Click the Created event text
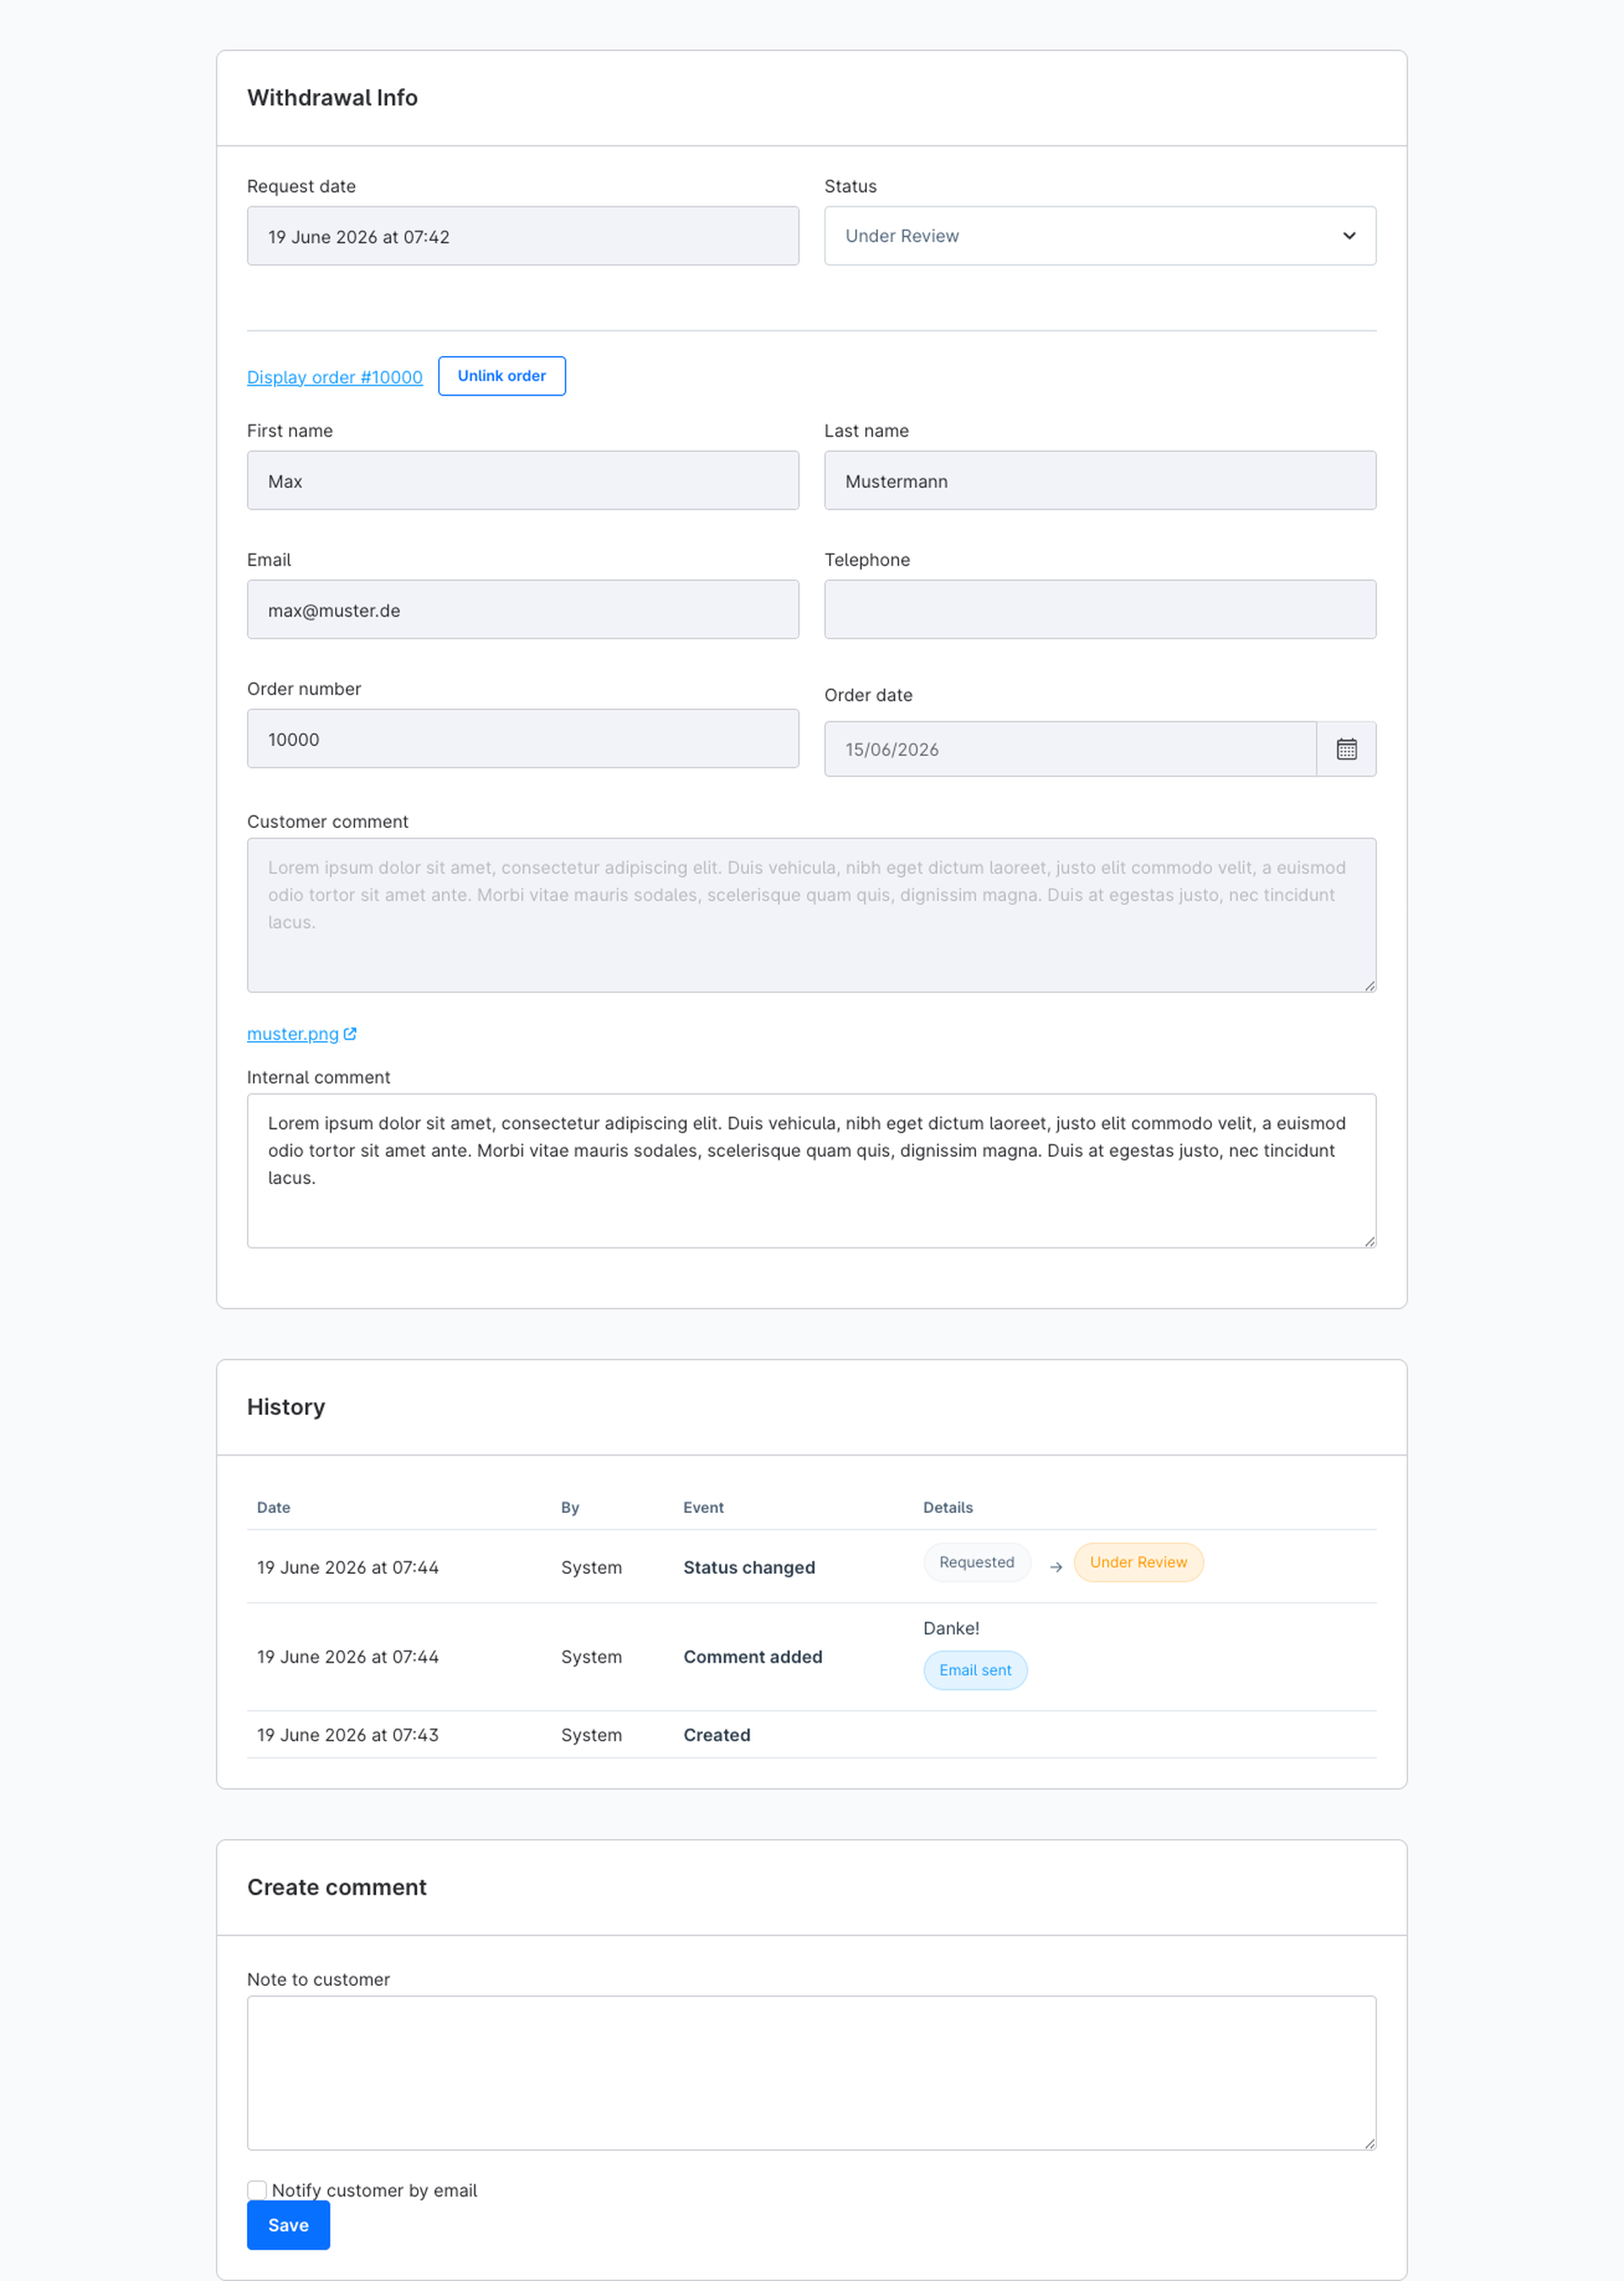The height and width of the screenshot is (2281, 1624). 717,1735
